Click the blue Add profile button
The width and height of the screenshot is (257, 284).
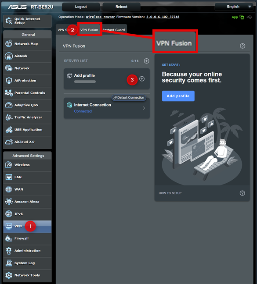point(178,96)
